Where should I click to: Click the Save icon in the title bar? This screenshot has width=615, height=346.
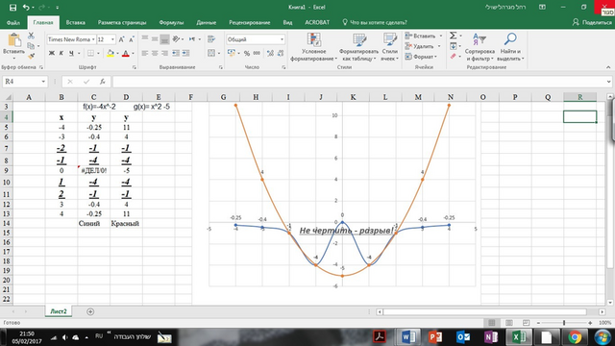click(12, 8)
